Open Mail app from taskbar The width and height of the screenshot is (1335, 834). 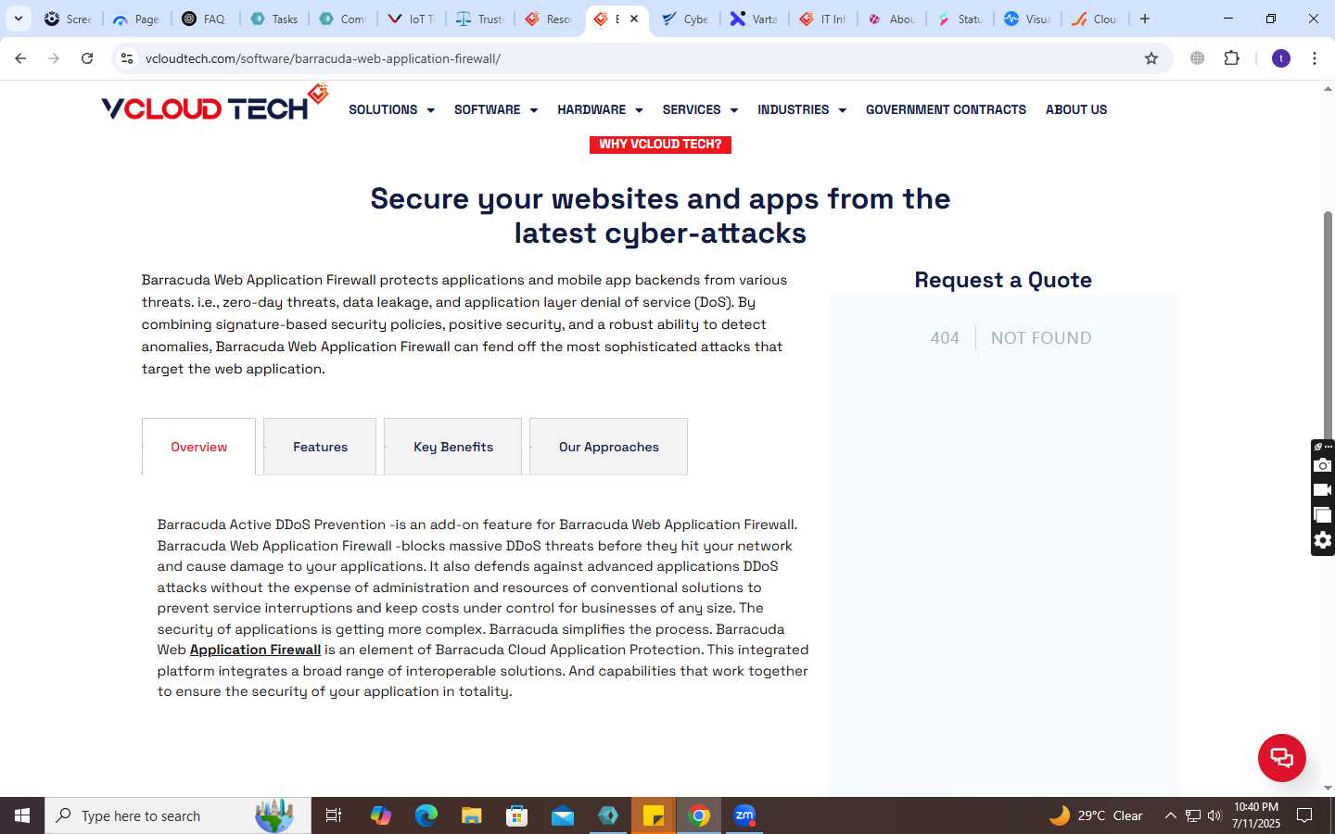pos(562,815)
